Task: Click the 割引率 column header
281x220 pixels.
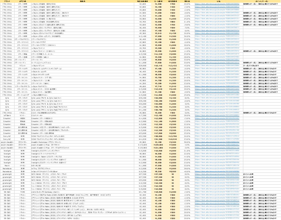Action: tap(187, 1)
